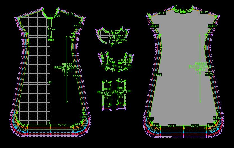Click the right small rectangular placket piece
Image resolution: width=234 pixels, height=148 pixels.
pos(121,94)
